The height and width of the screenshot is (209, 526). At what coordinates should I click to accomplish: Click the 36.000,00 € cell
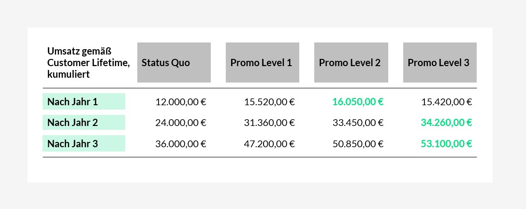(181, 144)
